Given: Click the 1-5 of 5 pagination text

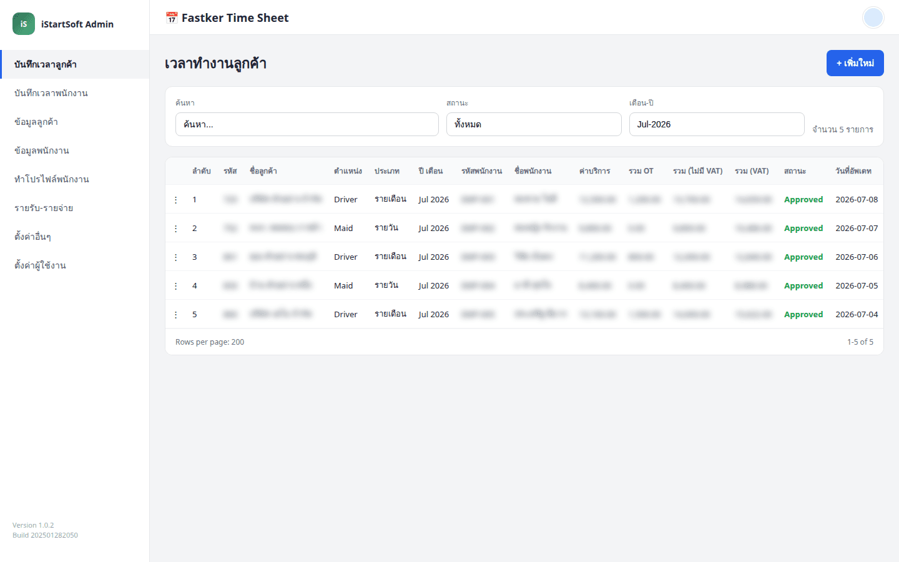Looking at the screenshot, I should 860,342.
